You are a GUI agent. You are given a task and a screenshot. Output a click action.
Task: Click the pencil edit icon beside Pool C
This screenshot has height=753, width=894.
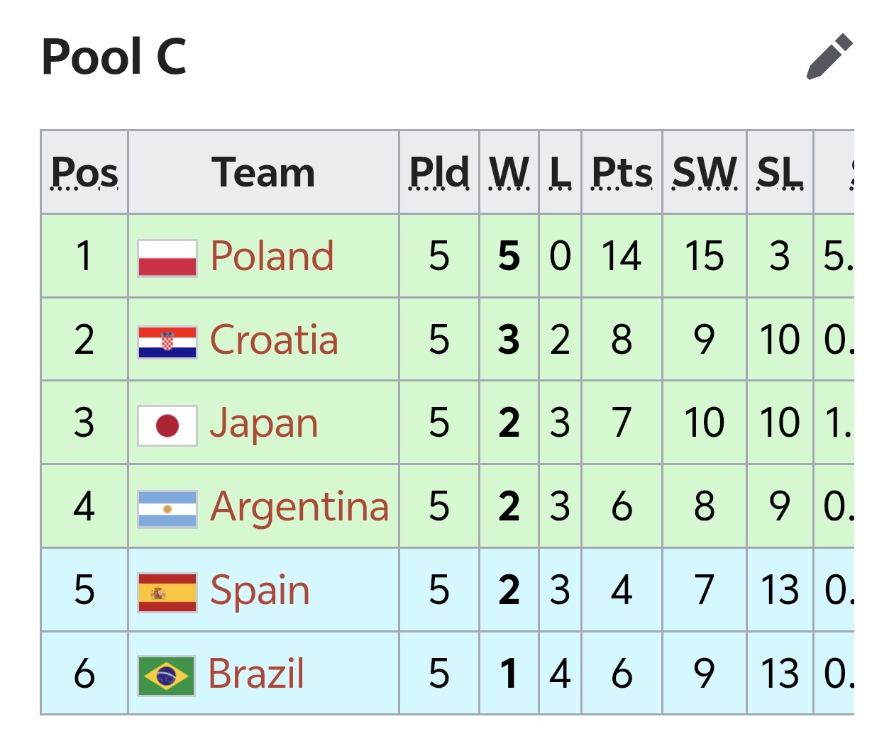click(829, 56)
